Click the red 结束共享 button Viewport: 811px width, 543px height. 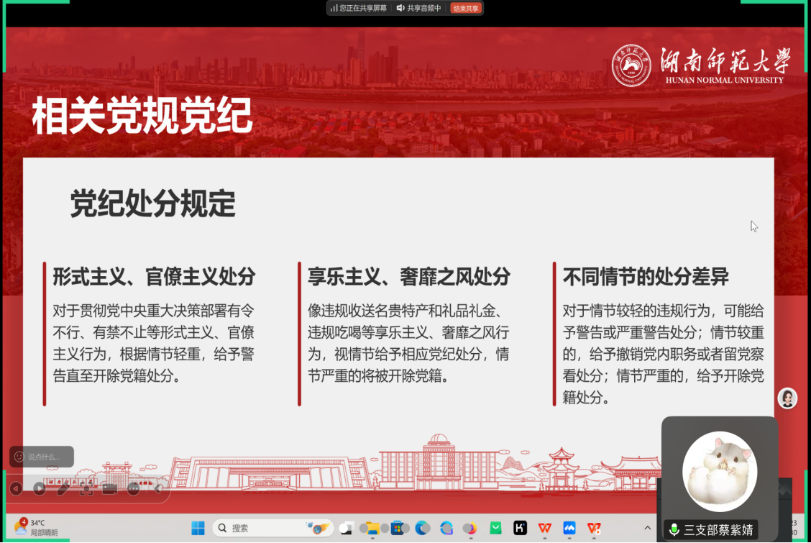point(466,9)
